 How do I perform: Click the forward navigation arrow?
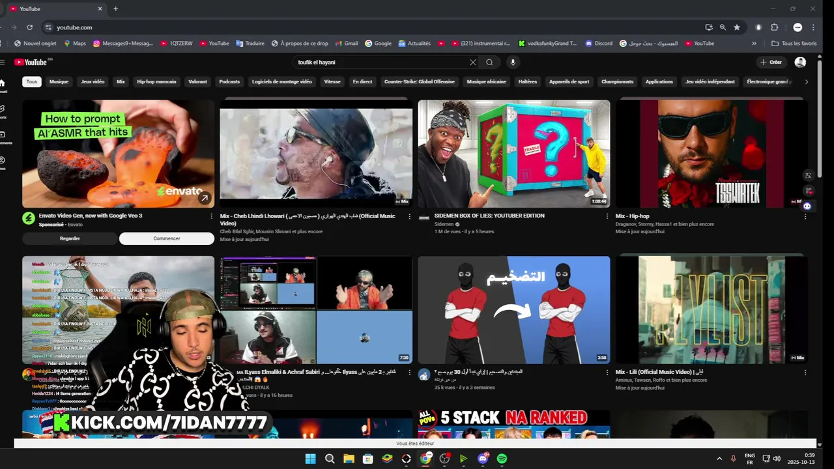pyautogui.click(x=14, y=27)
